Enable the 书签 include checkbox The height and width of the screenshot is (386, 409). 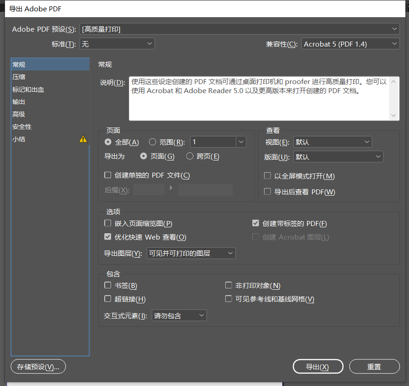108,285
